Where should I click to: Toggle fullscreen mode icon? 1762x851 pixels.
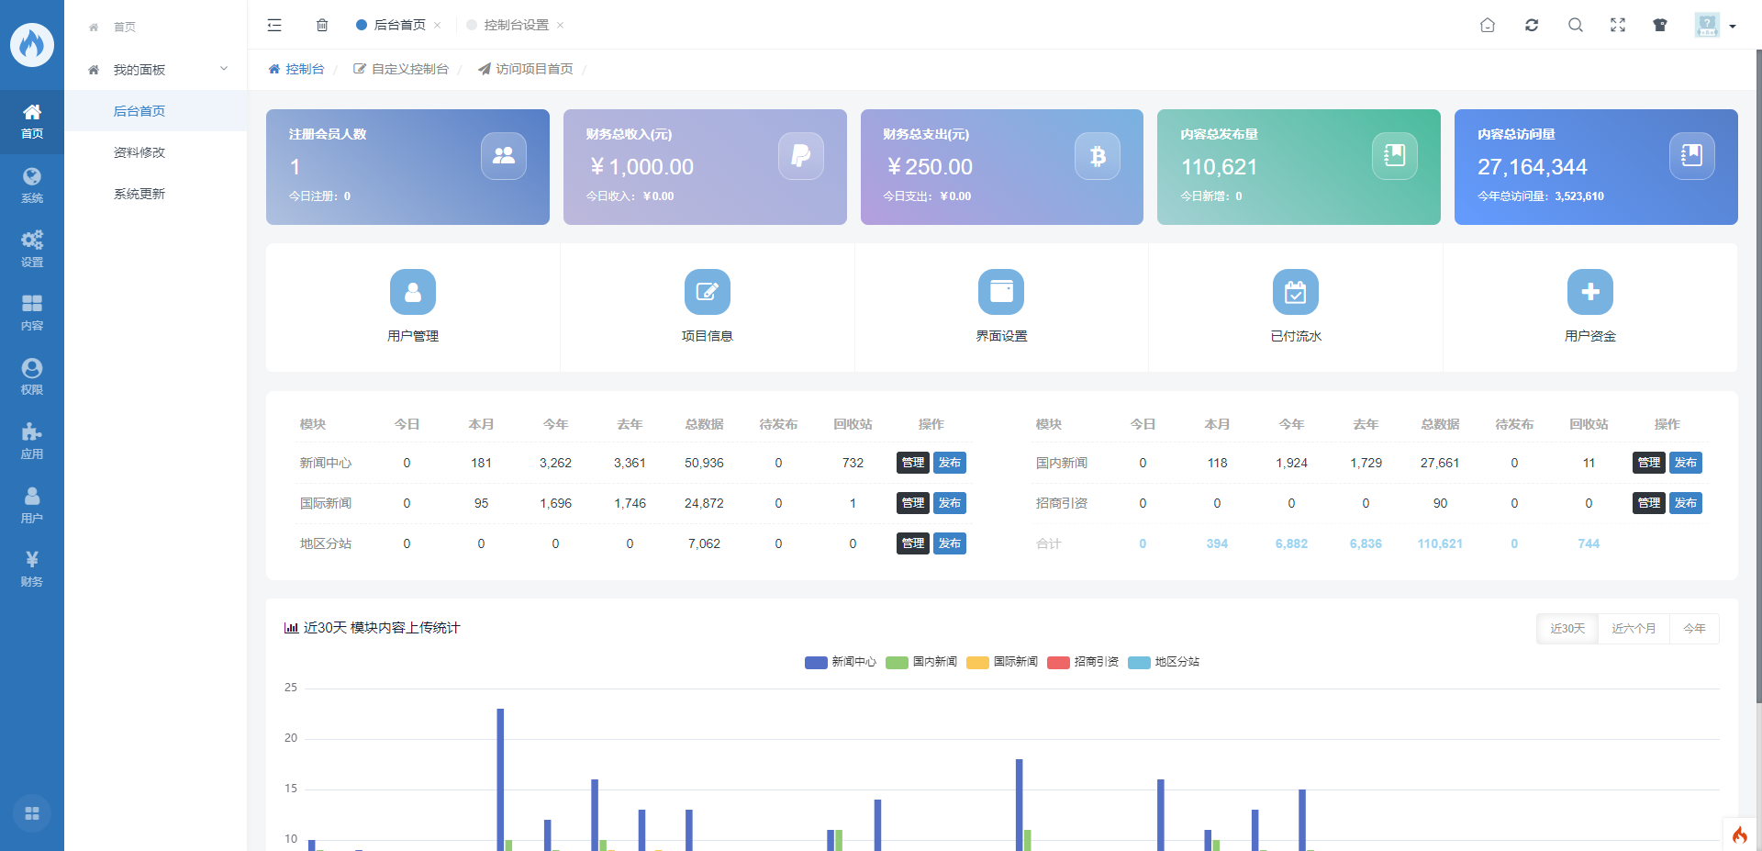[1618, 25]
